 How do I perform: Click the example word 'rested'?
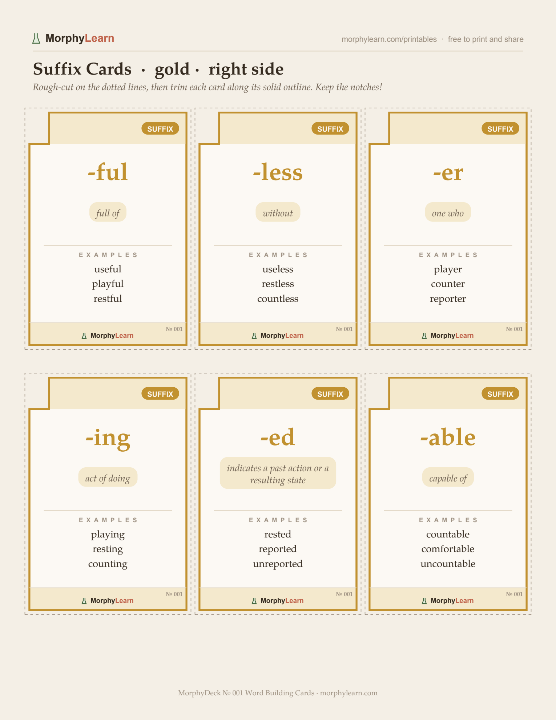(278, 535)
